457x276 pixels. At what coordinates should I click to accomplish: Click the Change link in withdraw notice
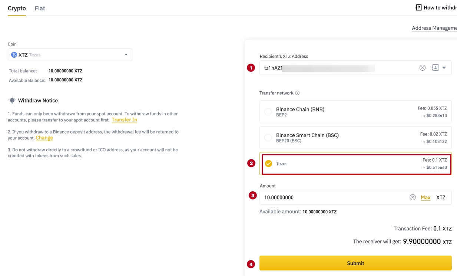[x=44, y=138]
